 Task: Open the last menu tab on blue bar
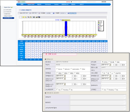click(82, 4)
